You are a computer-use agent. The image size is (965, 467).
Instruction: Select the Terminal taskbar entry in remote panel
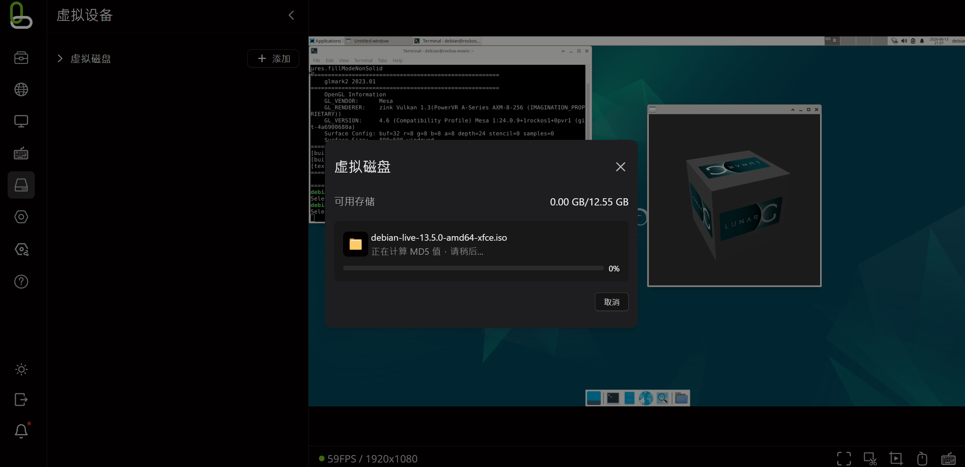tap(447, 41)
